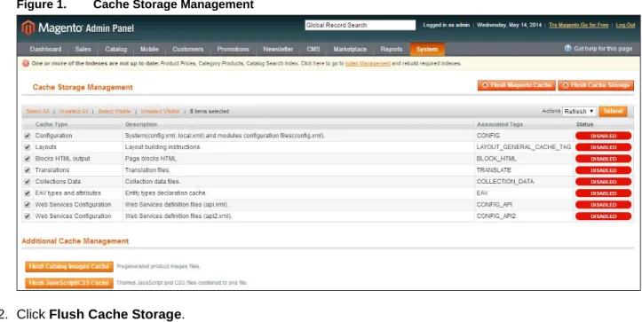
Task: Open the Actions Refresh dropdown
Action: point(579,111)
